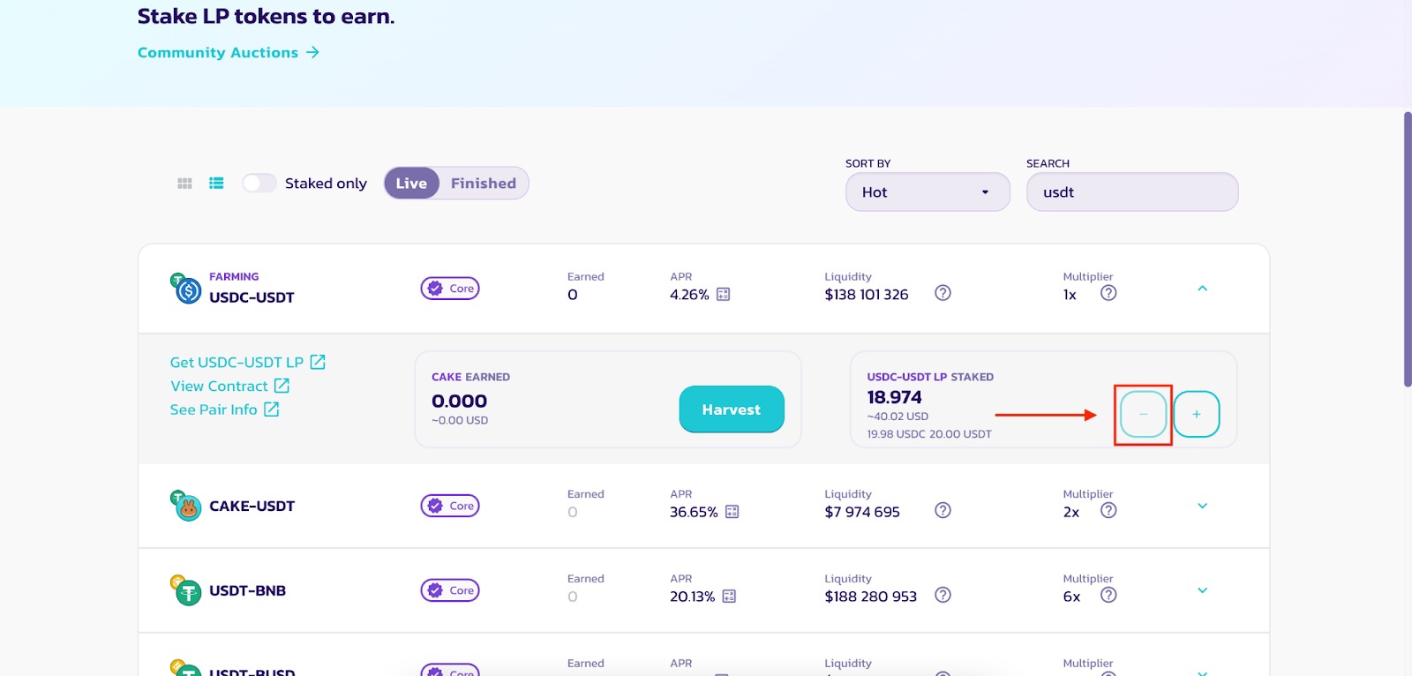This screenshot has width=1412, height=676.
Task: Select the Live tab
Action: (x=411, y=183)
